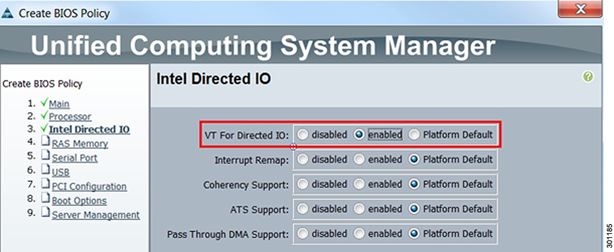Image resolution: width=614 pixels, height=252 pixels.
Task: Choose Platform Default for ATS Support
Action: [414, 209]
